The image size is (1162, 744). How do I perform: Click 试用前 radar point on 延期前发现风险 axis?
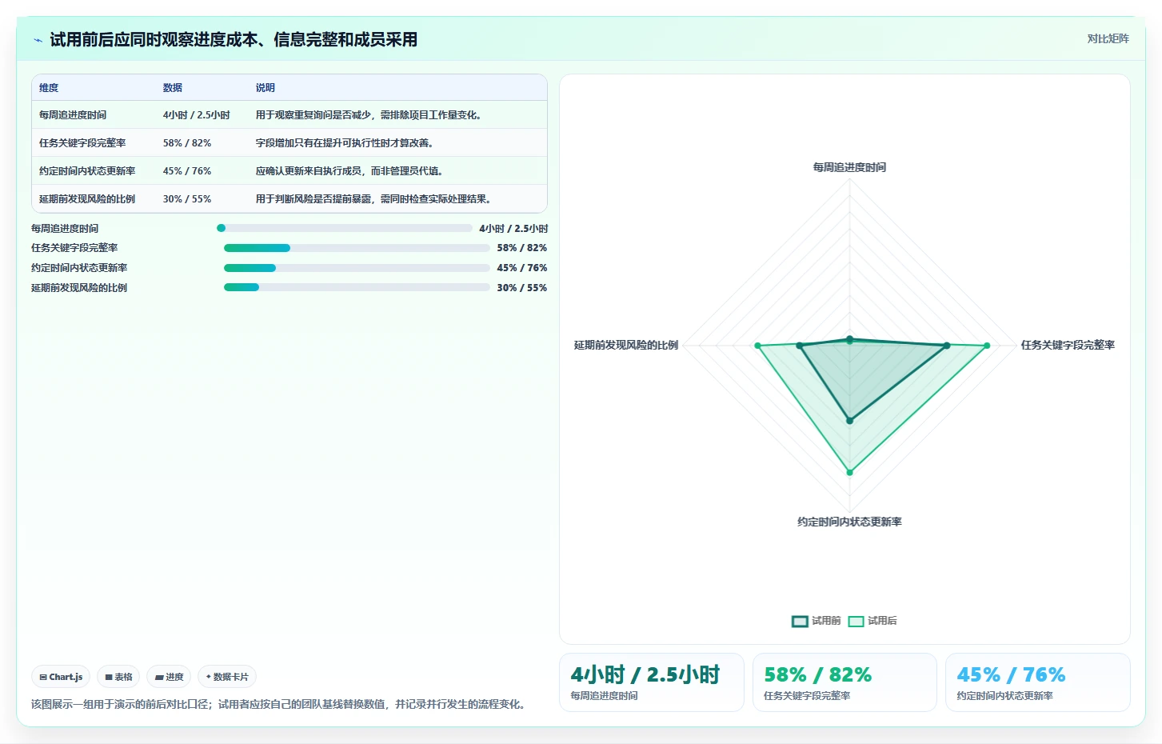(799, 346)
